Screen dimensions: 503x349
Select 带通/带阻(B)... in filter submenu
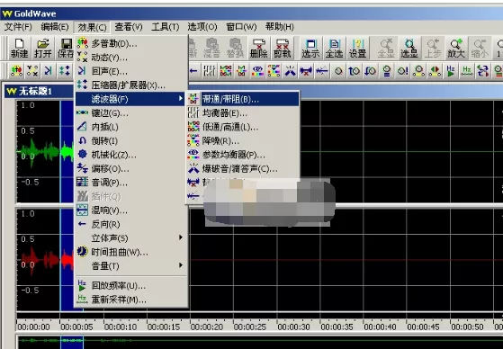pos(243,100)
